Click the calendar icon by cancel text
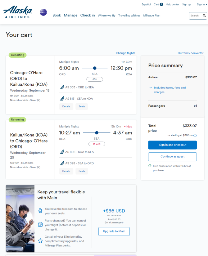Screen dimensions: 208x256 [40, 224]
